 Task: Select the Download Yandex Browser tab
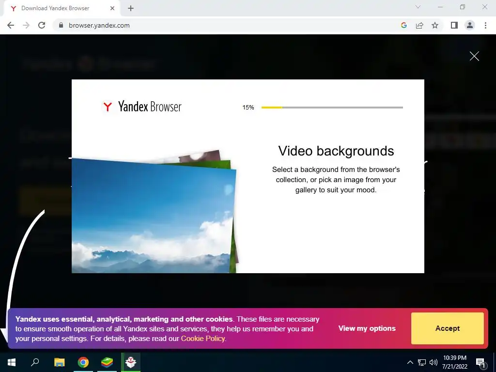(62, 8)
